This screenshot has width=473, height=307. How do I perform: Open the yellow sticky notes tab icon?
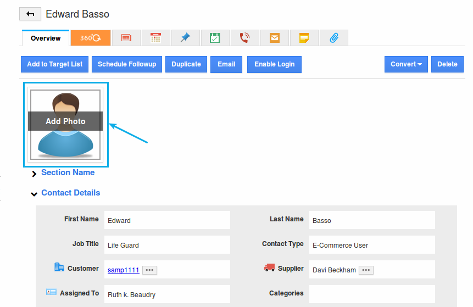pyautogui.click(x=304, y=38)
